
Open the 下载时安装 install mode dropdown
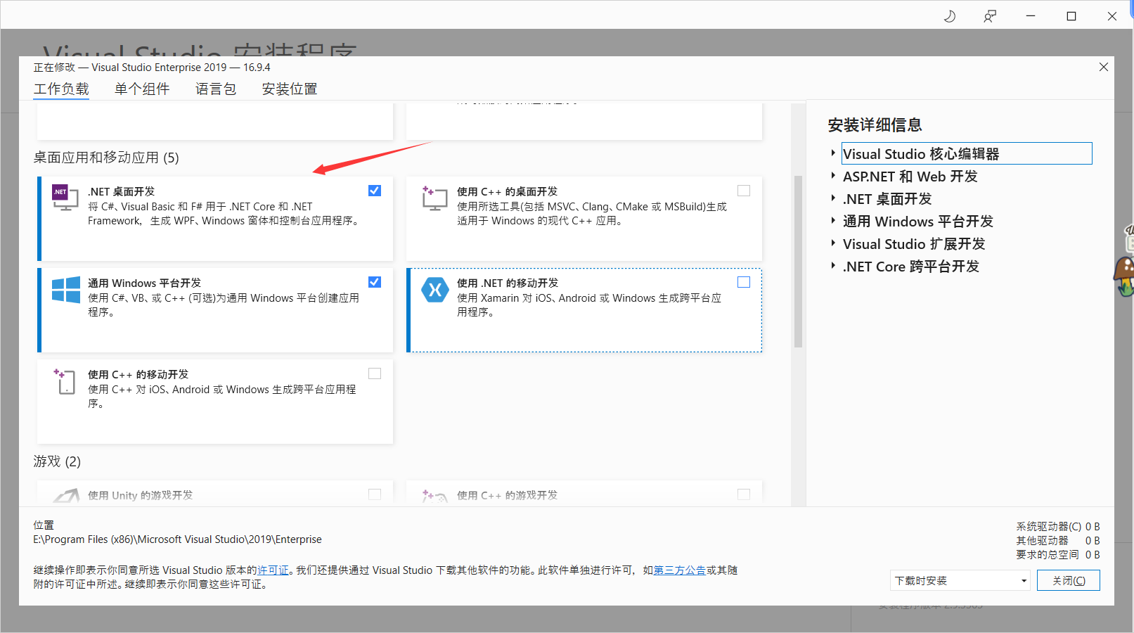[960, 580]
